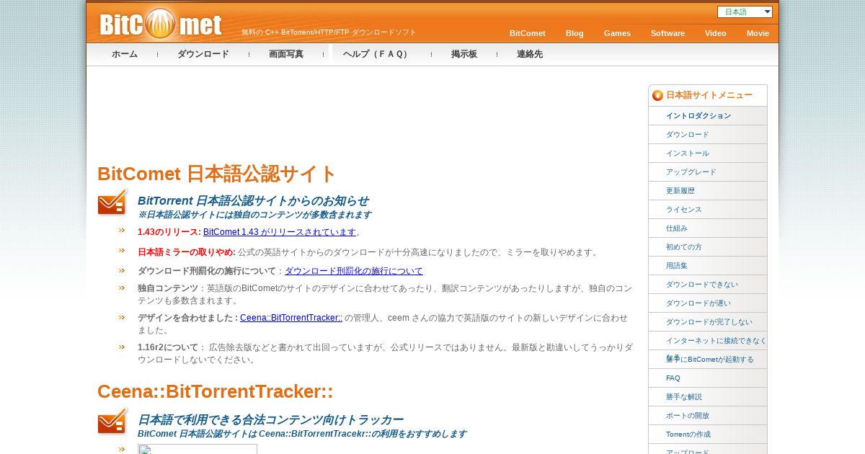Click the mail icon beside 日本語で利用できる合法コンテンツ向けトラッカー
865x454 pixels.
(x=112, y=421)
